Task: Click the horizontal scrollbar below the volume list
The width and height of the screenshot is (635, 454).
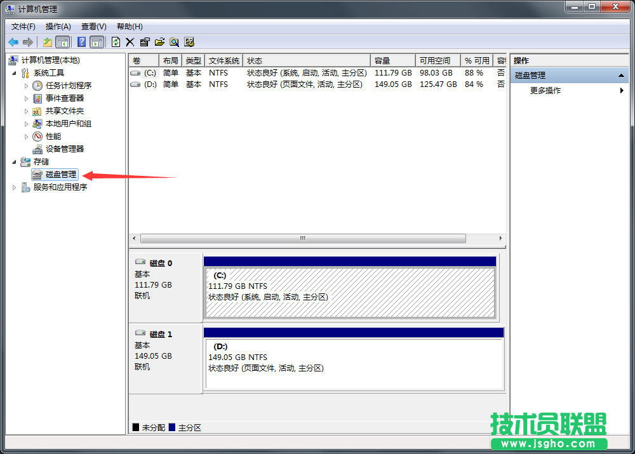Action: 302,238
